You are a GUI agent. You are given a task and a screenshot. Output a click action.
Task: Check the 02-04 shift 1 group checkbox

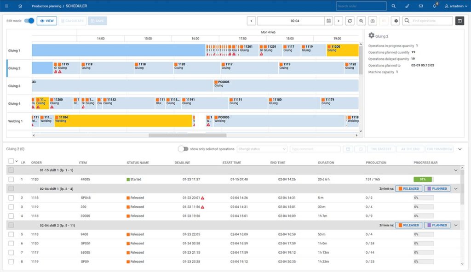point(11,188)
